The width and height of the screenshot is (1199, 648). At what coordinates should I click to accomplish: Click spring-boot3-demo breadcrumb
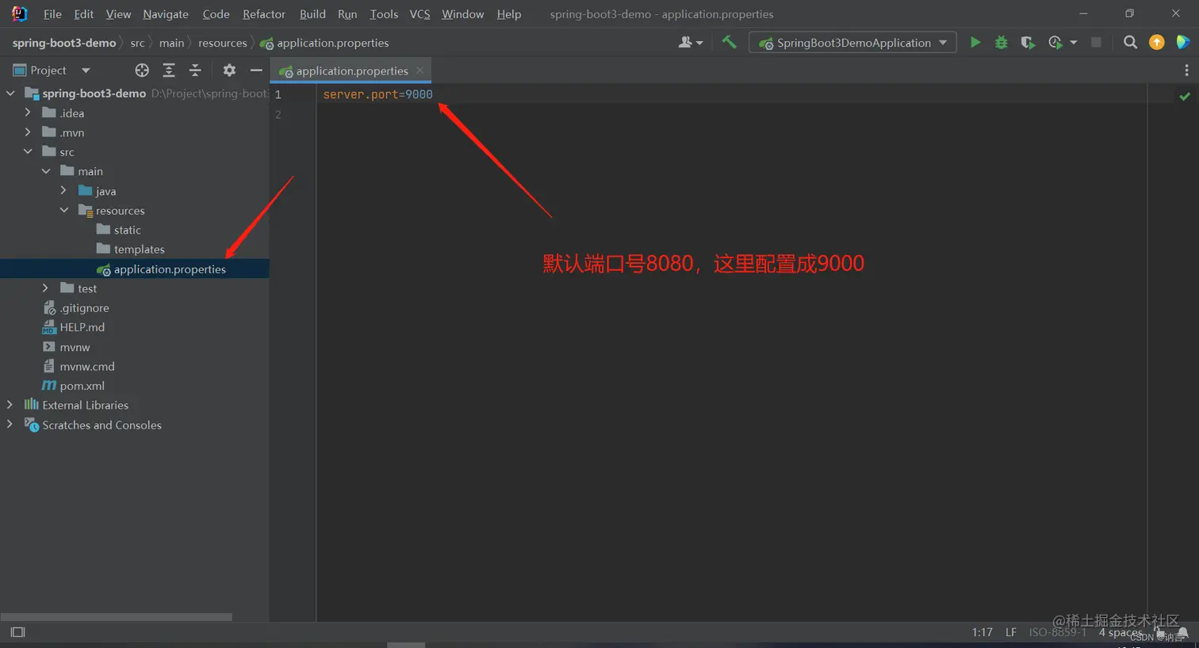[64, 43]
